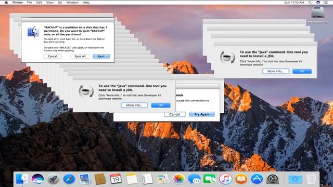This screenshot has width=333, height=187.
Task: Click the Finder face icon in the BACKUP dialog
Action: click(x=33, y=32)
